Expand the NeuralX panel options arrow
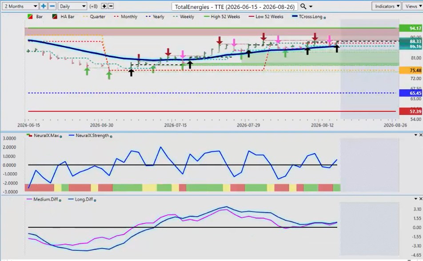 point(416,135)
